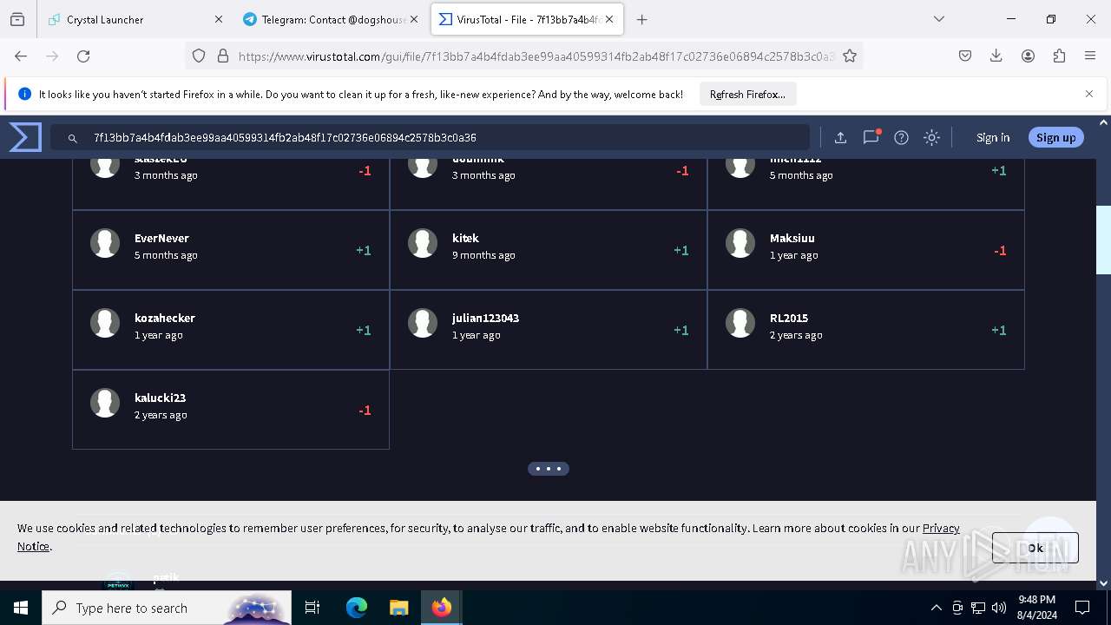This screenshot has width=1111, height=625.
Task: Click the kozahecker username
Action: 165,318
